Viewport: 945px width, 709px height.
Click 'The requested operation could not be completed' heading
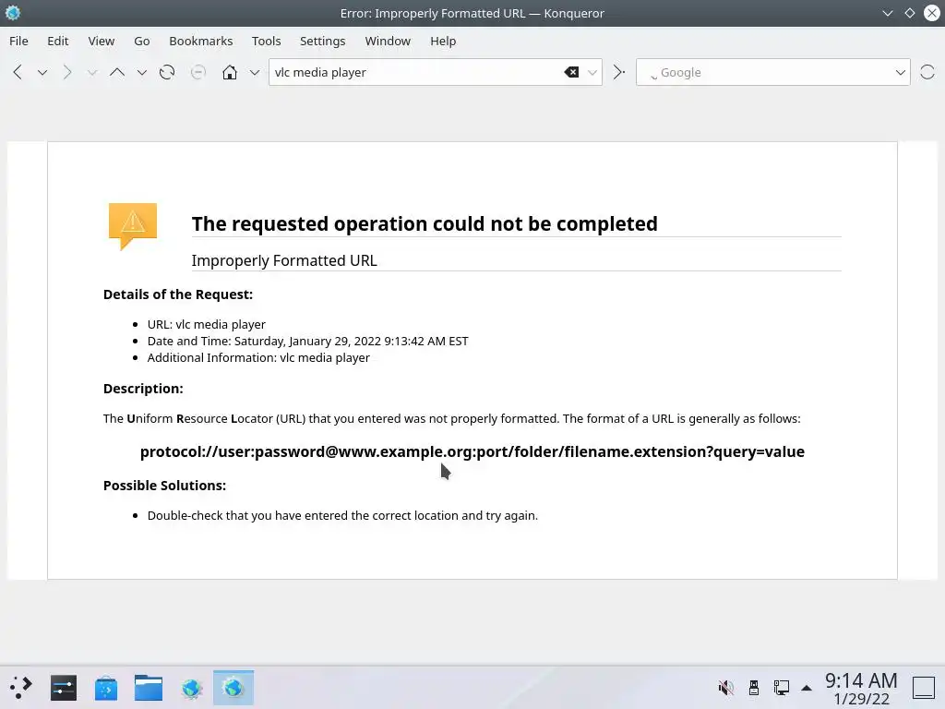[425, 223]
